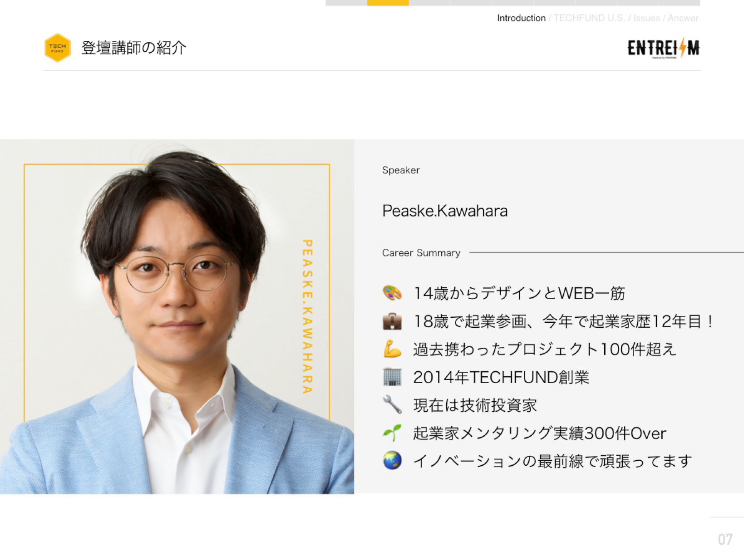Select the artist palette emoji icon
The image size is (744, 557).
(x=392, y=293)
